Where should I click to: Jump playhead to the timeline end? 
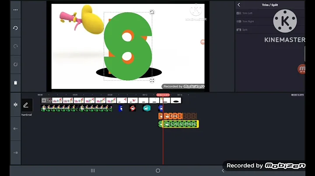15,152
